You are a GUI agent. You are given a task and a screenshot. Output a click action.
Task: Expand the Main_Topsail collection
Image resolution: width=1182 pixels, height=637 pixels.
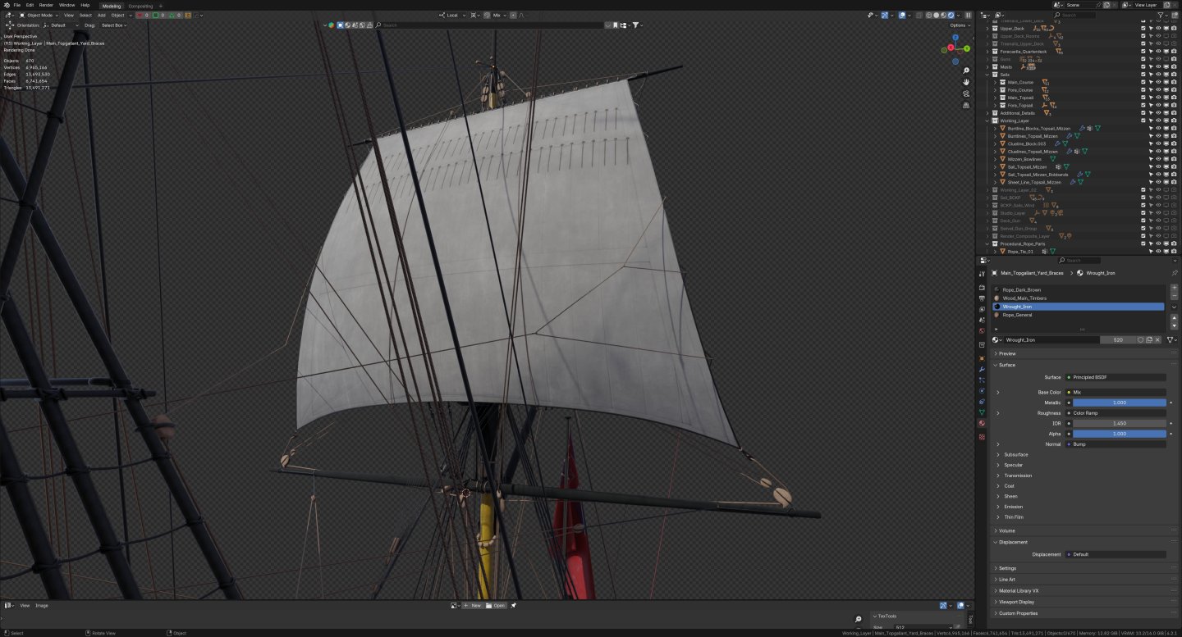pos(995,98)
